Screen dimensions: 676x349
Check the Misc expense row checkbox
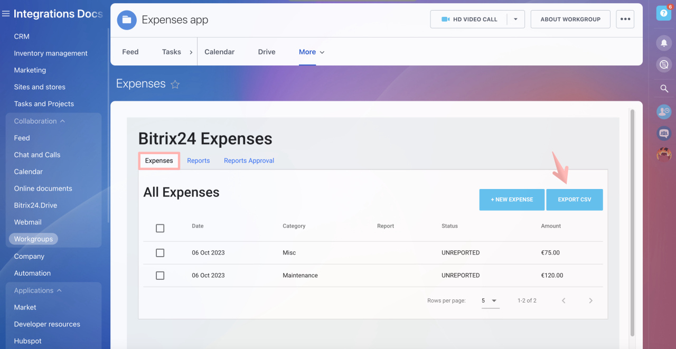(160, 253)
